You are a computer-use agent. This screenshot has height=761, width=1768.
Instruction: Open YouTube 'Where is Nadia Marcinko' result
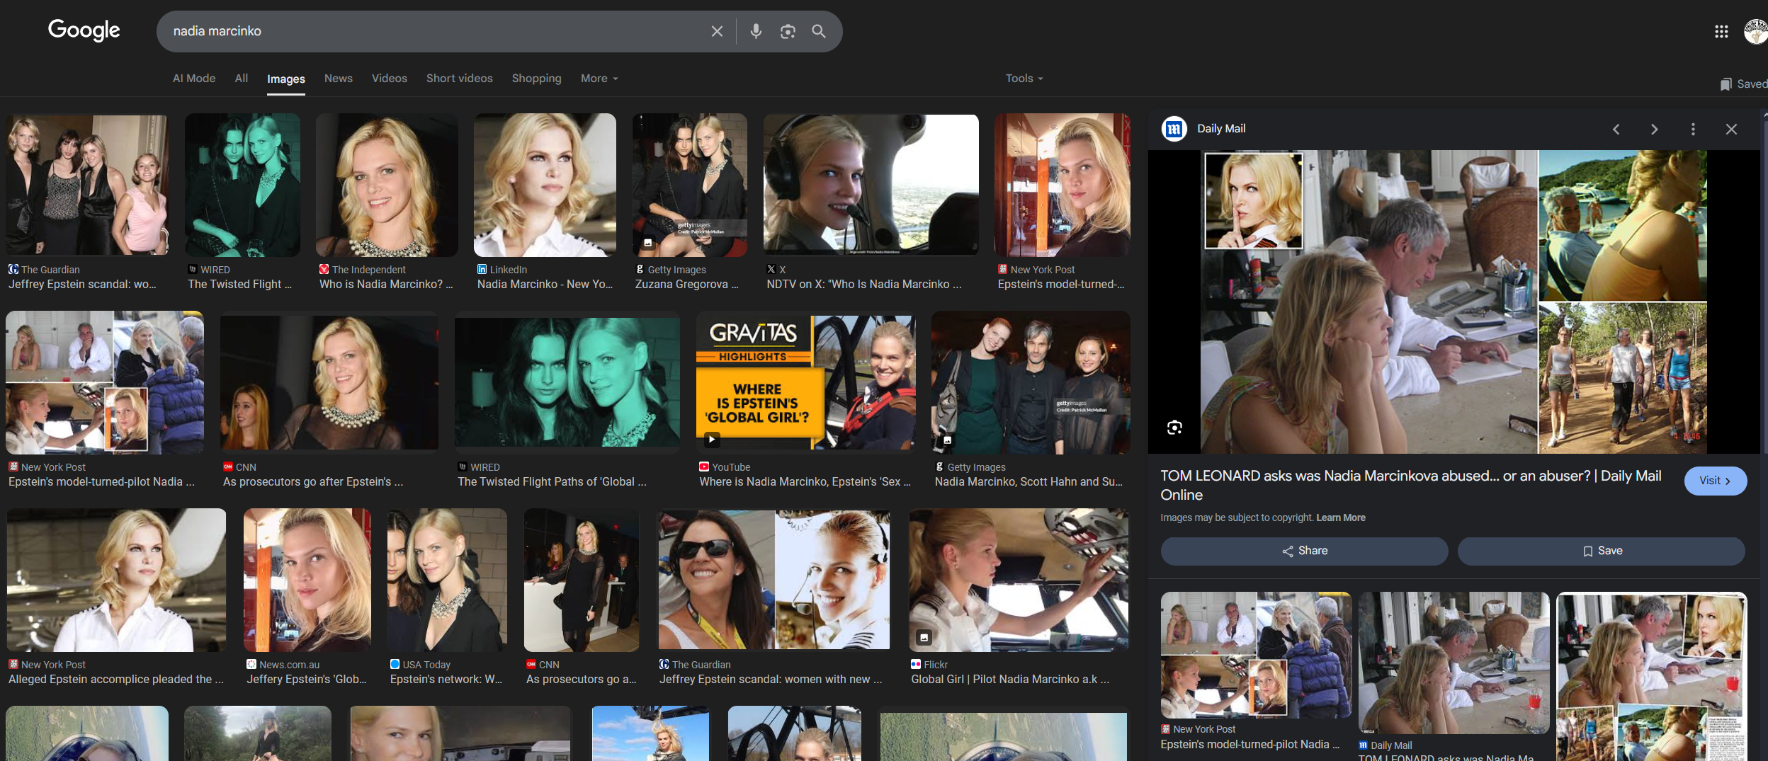tap(805, 481)
